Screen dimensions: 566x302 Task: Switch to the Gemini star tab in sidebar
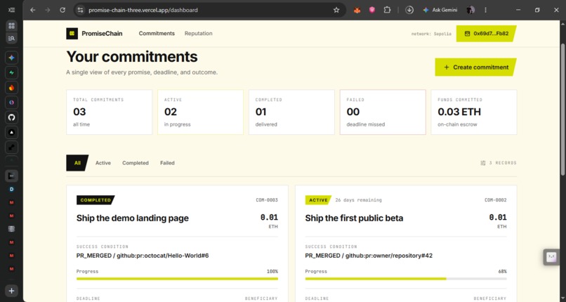11,58
